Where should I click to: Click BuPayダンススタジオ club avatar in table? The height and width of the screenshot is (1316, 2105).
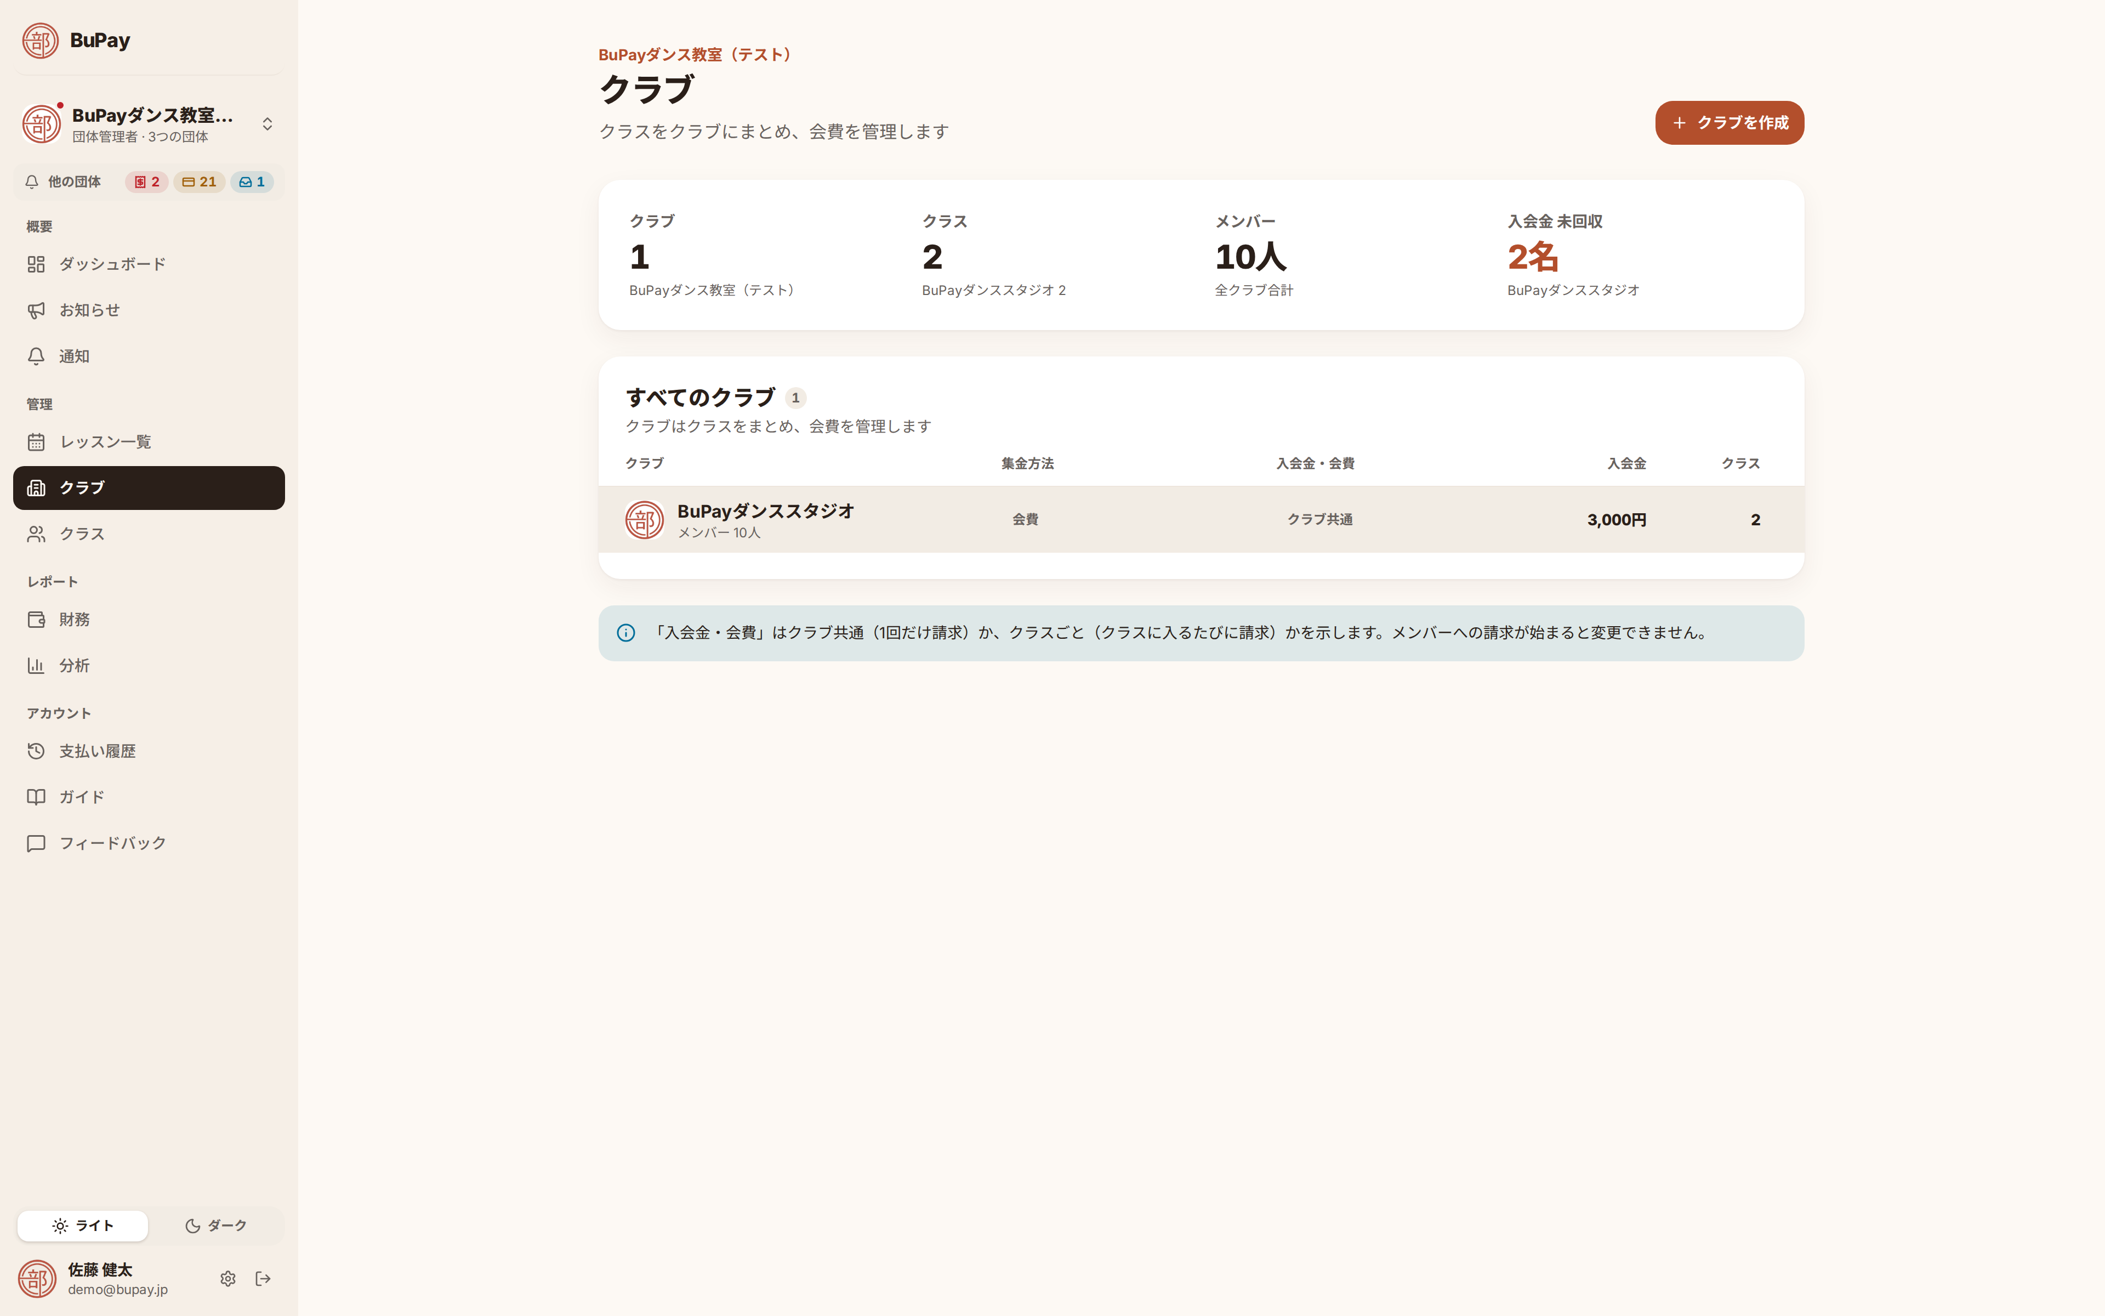tap(645, 520)
